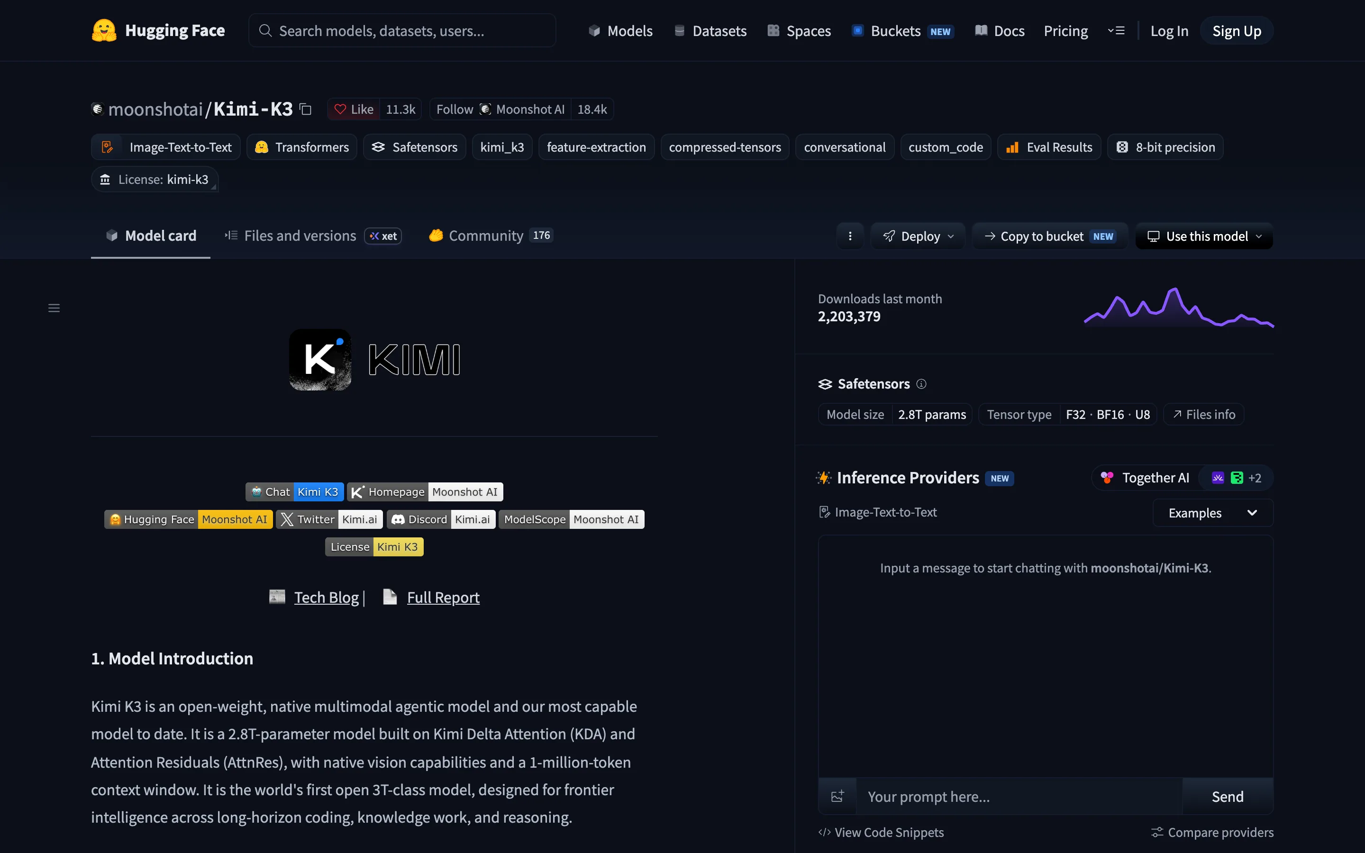
Task: Click the custom_code tag
Action: point(946,147)
